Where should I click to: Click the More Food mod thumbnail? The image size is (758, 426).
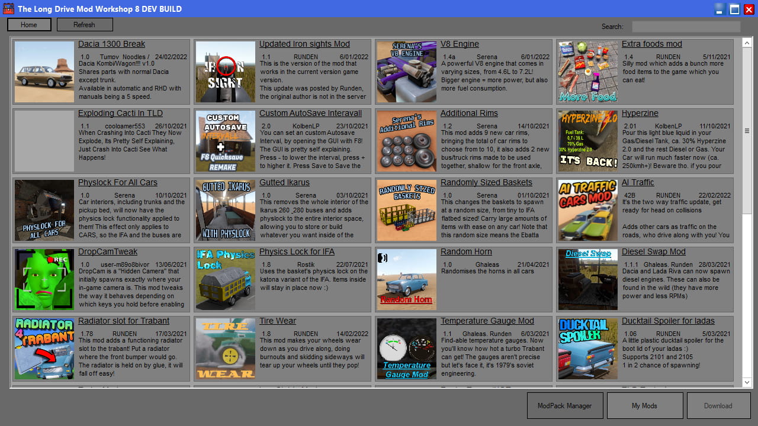(x=588, y=72)
